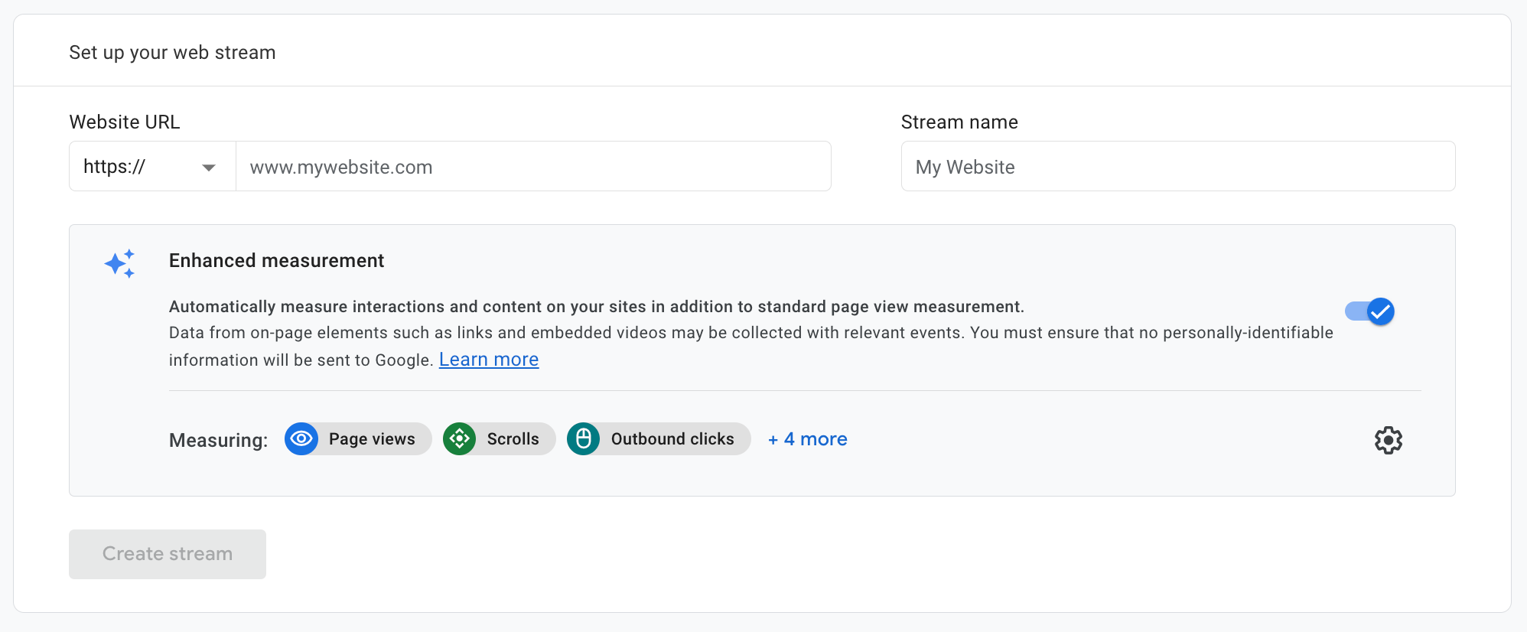Click the Outbound clicks mouse icon
The image size is (1527, 632).
click(x=583, y=439)
